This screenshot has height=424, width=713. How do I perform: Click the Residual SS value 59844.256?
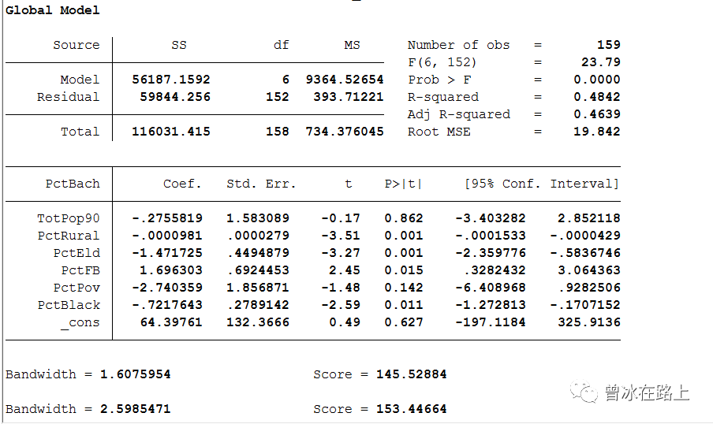pyautogui.click(x=175, y=97)
